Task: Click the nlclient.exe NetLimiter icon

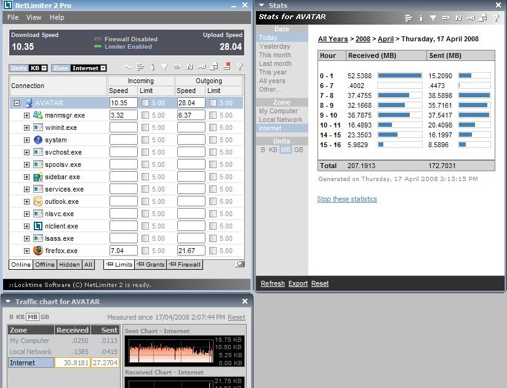Action: [x=38, y=226]
